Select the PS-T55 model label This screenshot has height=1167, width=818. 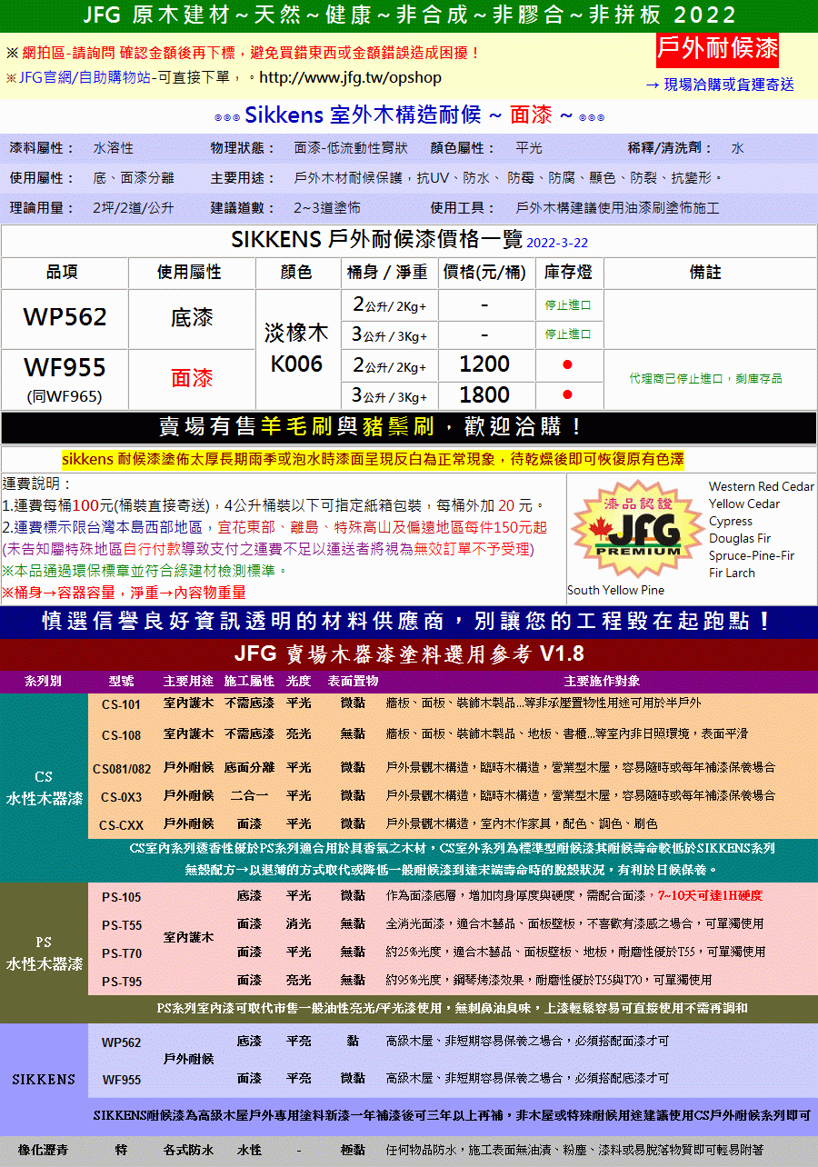click(121, 925)
